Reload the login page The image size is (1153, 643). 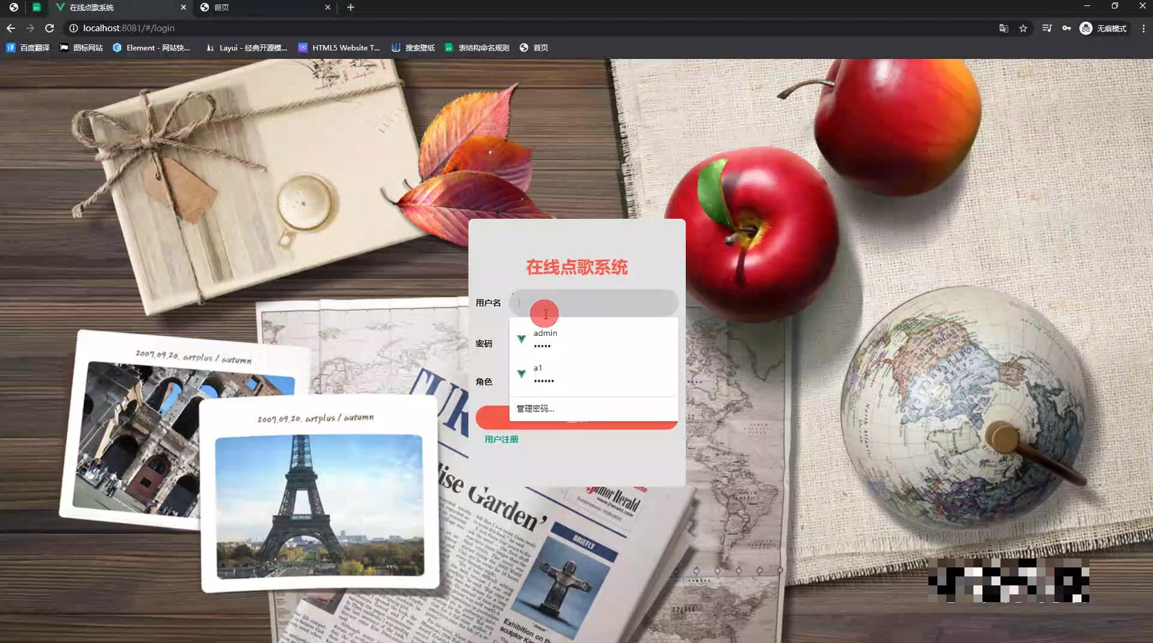click(x=50, y=28)
